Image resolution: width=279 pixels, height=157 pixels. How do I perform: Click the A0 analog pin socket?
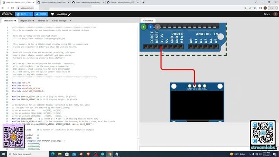click(x=191, y=47)
